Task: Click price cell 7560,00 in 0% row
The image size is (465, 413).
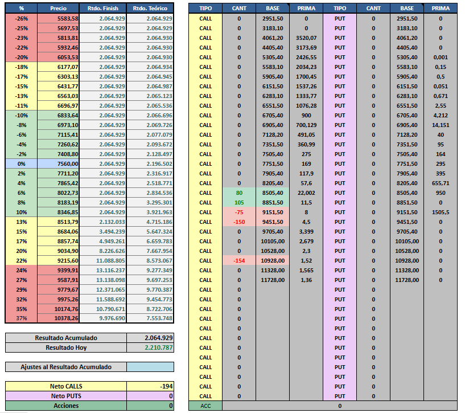Action: click(58, 164)
